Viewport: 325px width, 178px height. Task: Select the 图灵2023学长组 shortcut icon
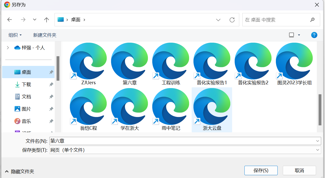pos(294,61)
